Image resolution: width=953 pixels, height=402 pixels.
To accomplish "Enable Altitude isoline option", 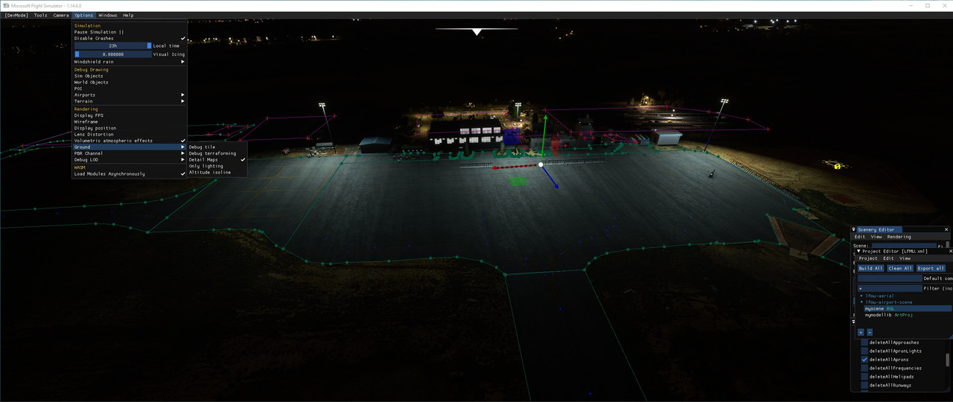I will (217, 172).
